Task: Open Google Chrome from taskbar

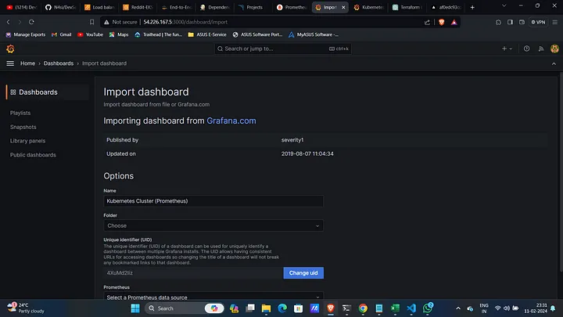Action: coord(363,308)
